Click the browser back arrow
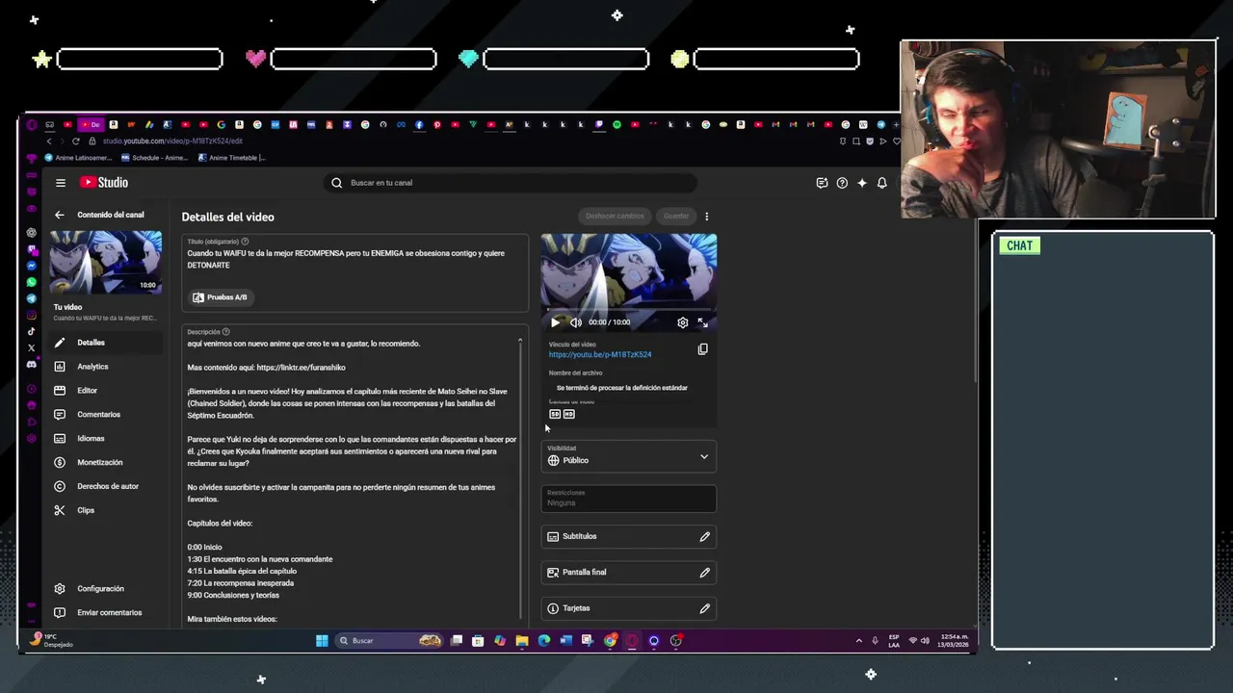Screen dimensions: 1233x693 (49, 141)
